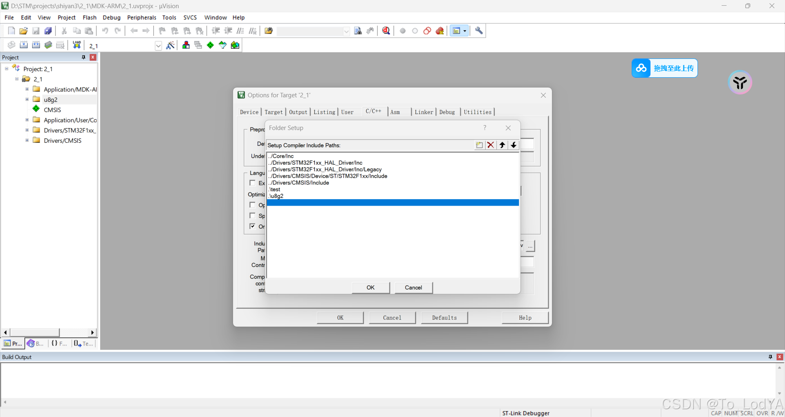Click the Translate file icon
The height and width of the screenshot is (417, 785).
(11, 45)
